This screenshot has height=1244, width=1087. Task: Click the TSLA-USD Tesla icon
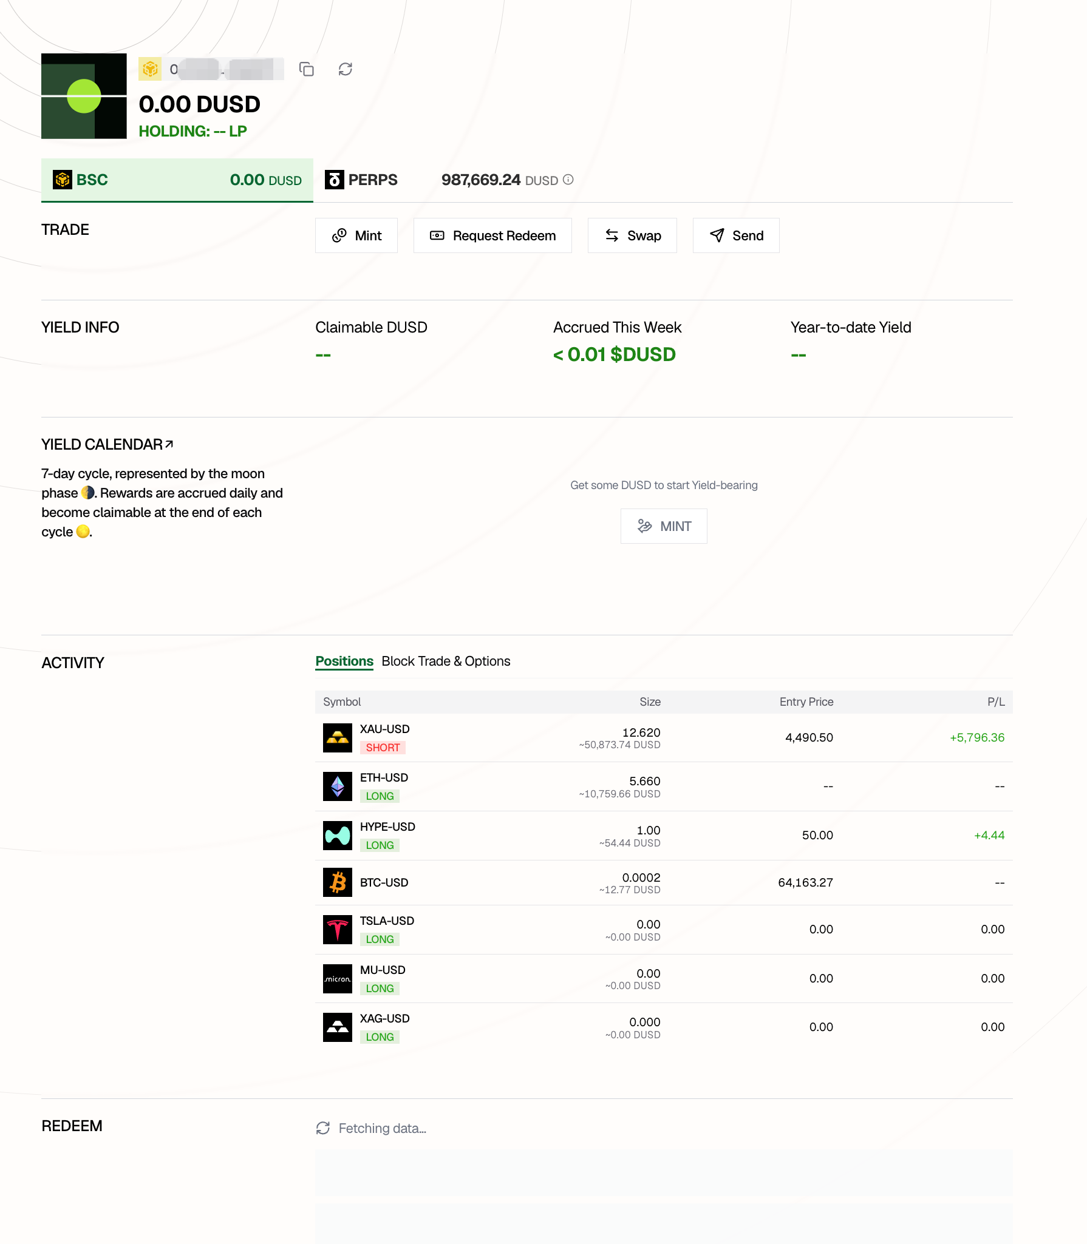click(x=338, y=930)
